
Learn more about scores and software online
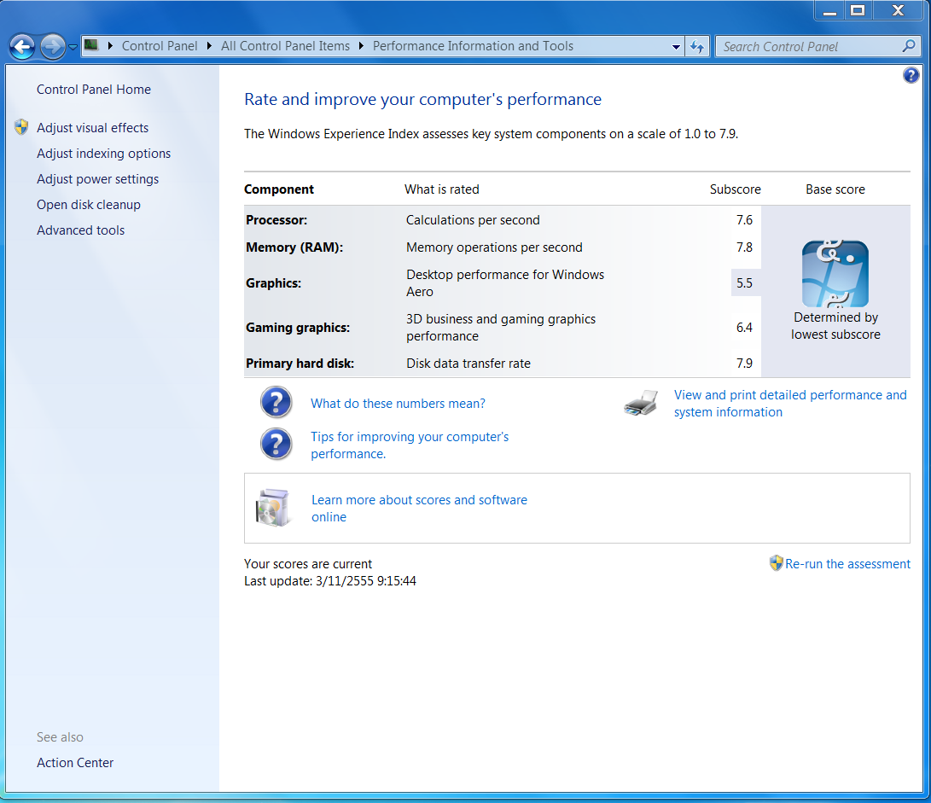point(419,509)
